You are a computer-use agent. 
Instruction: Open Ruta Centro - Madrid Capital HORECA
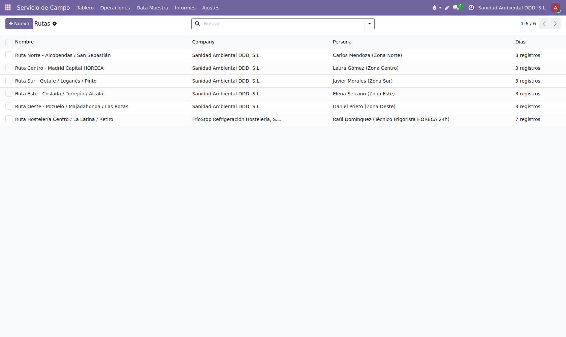tap(59, 68)
